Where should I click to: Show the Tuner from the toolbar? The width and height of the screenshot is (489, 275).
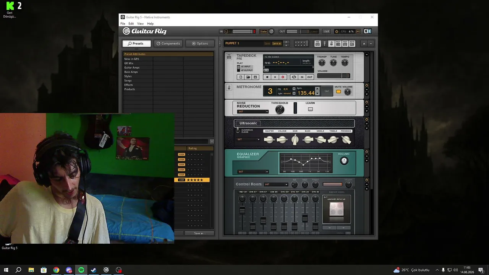[x=324, y=44]
